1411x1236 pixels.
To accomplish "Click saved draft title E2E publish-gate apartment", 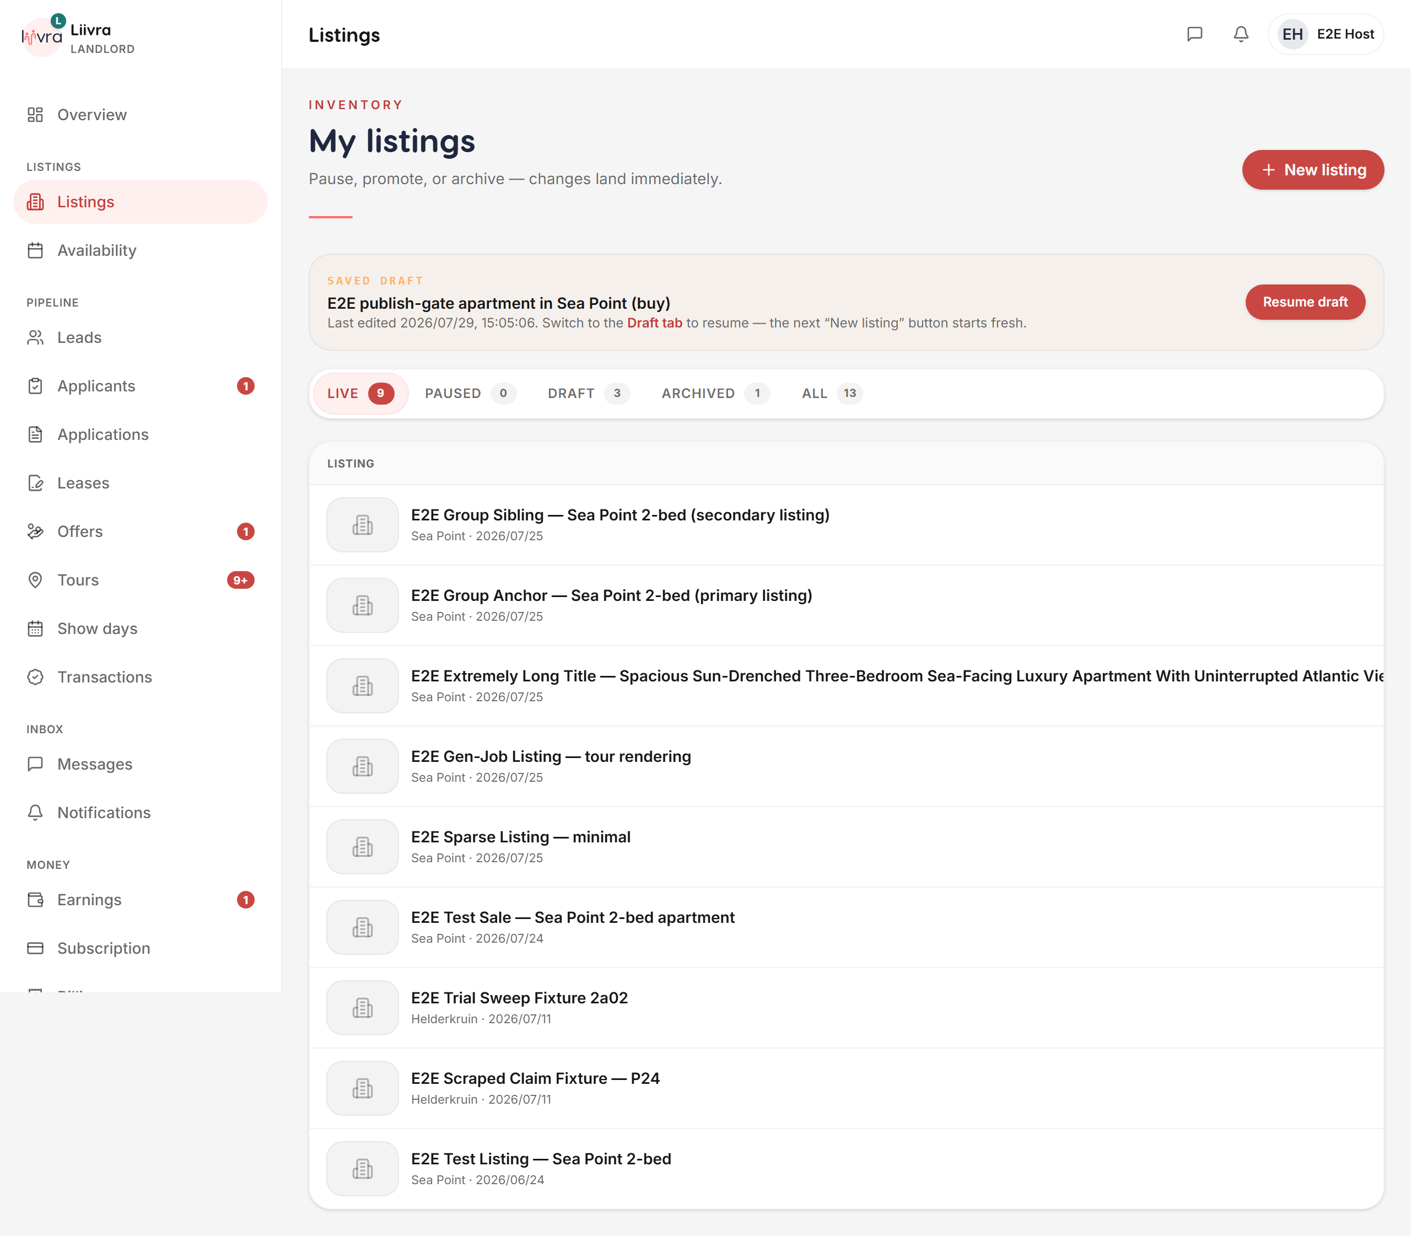I will tap(499, 303).
